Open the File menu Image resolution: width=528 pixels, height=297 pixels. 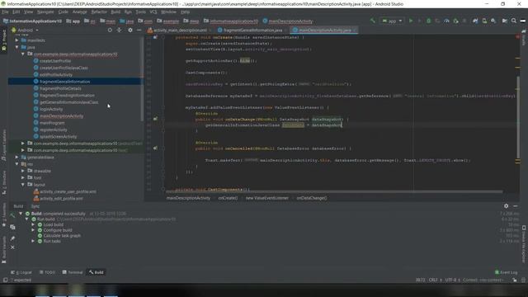click(x=5, y=12)
